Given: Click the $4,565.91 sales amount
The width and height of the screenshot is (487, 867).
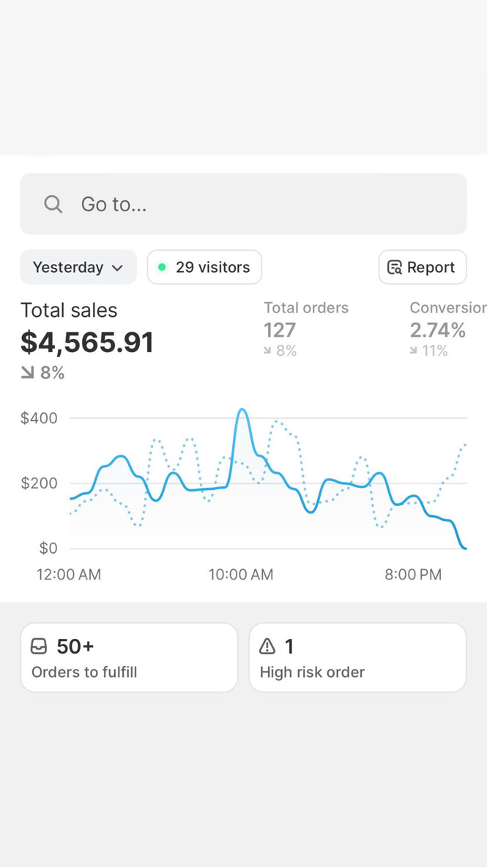Looking at the screenshot, I should click(x=87, y=343).
